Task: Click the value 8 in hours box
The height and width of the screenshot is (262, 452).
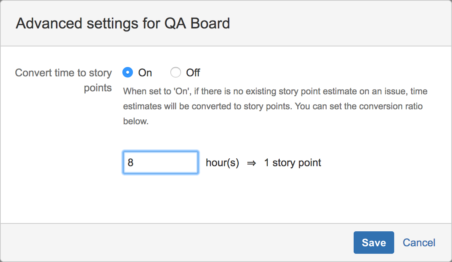Action: pos(131,163)
